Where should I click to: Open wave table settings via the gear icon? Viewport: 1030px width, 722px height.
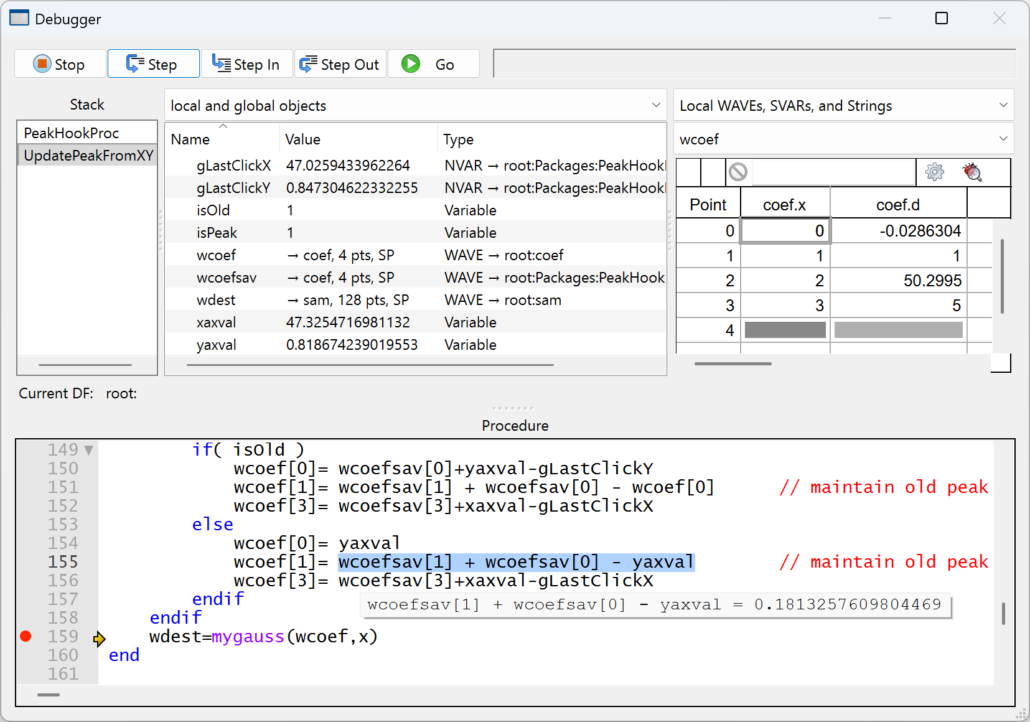pos(934,172)
